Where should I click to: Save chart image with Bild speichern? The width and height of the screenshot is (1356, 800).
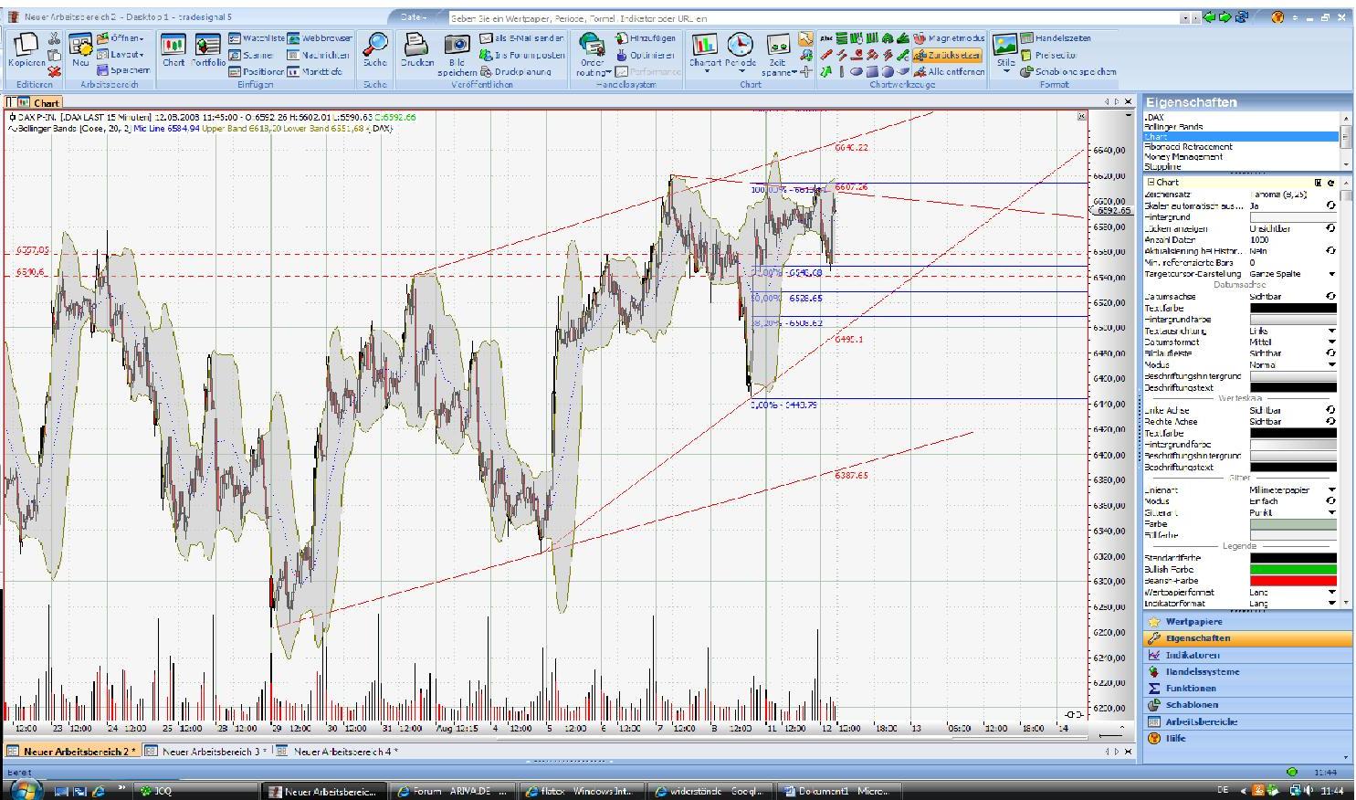click(457, 55)
